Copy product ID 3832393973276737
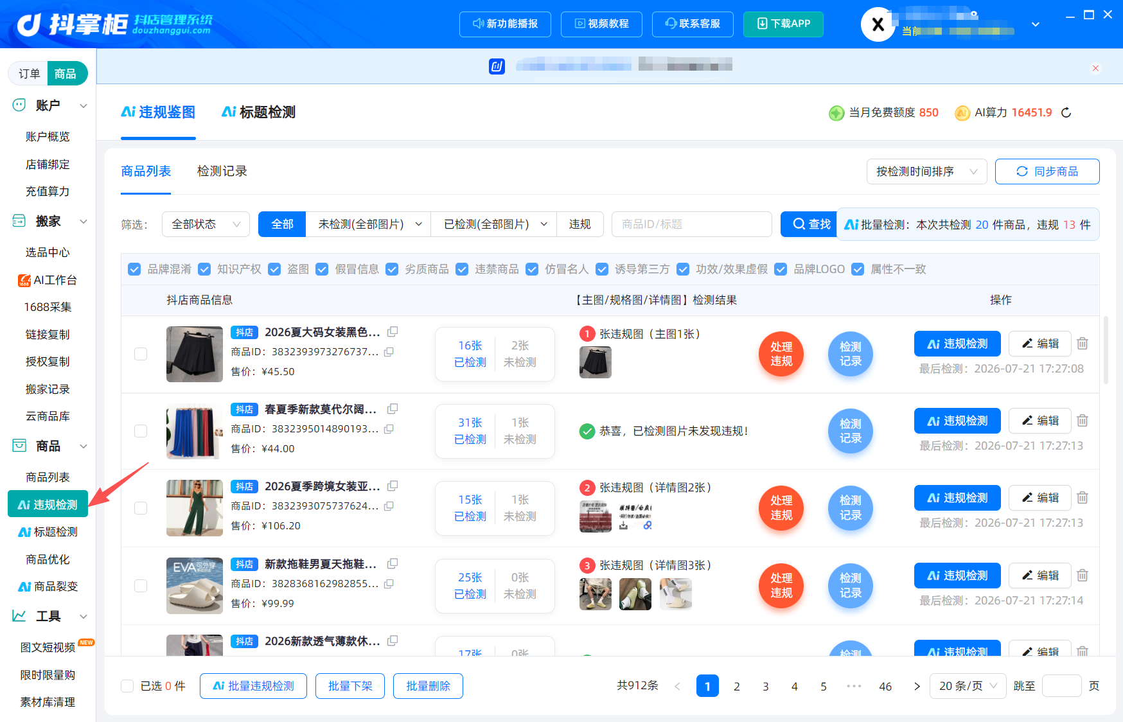 point(389,352)
